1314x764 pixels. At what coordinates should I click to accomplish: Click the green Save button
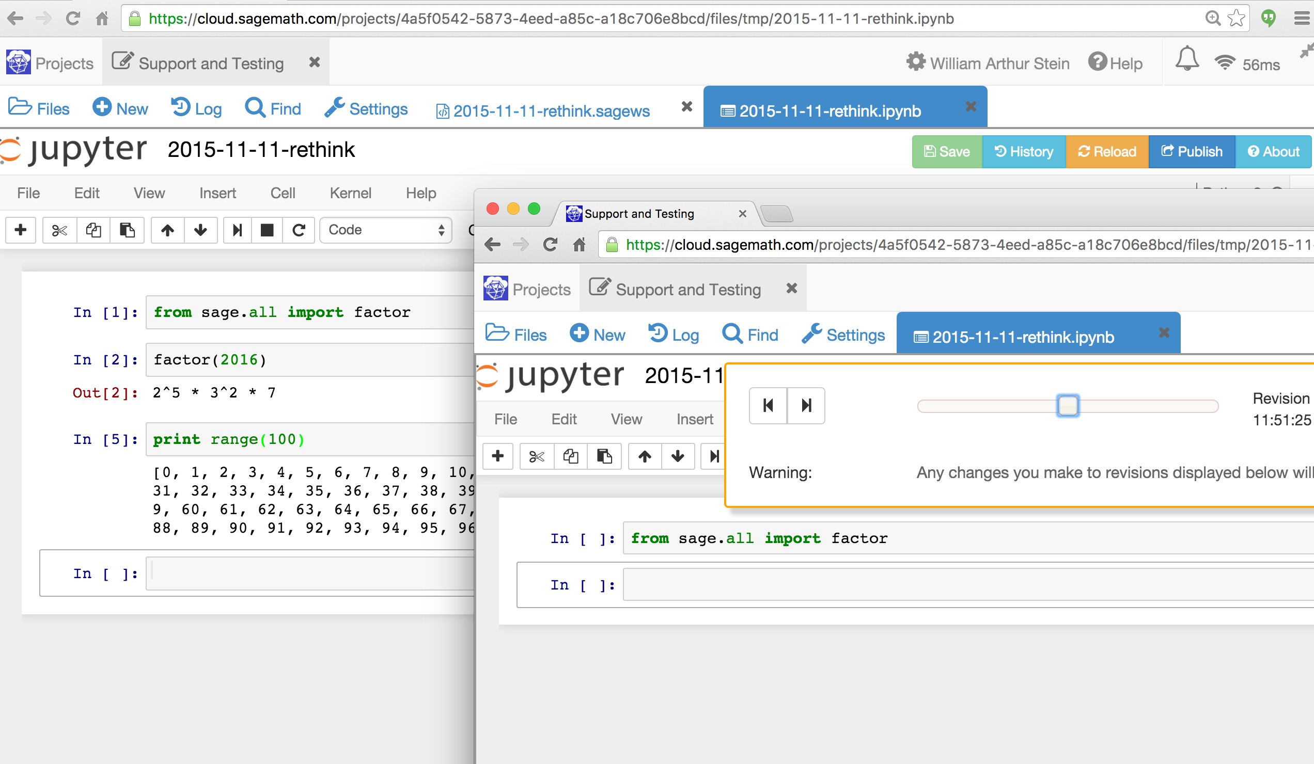tap(947, 152)
